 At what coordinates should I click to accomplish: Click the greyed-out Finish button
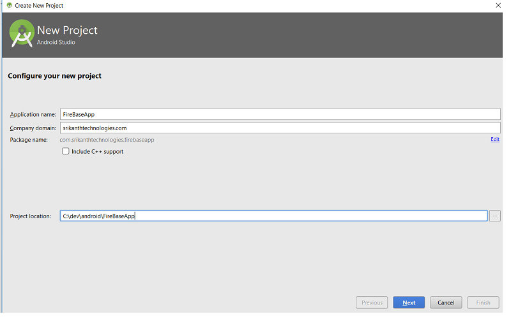(x=483, y=302)
